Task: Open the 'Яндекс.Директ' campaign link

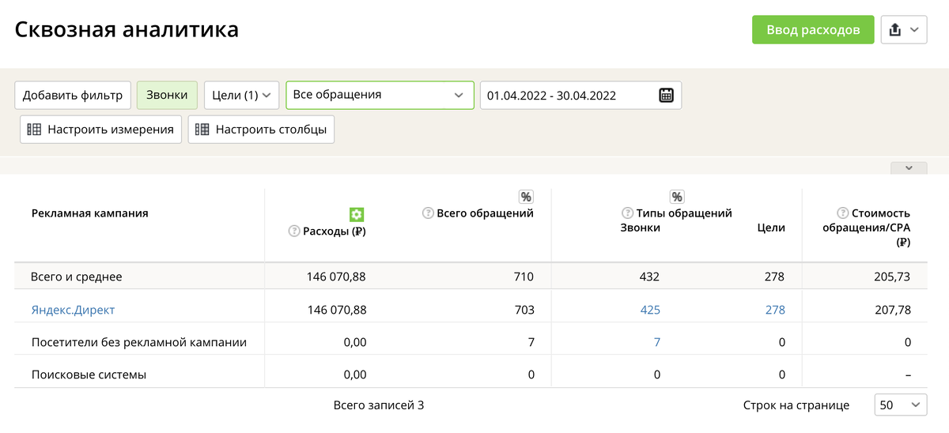Action: pyautogui.click(x=73, y=310)
